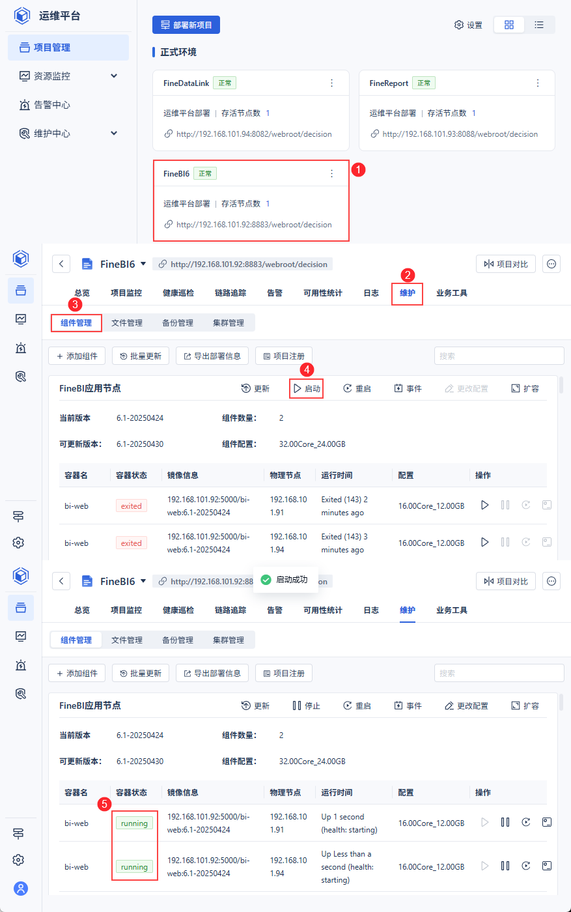Open the settings gear in the collapsed sidebar above the avatar
Image resolution: width=571 pixels, height=912 pixels.
click(x=19, y=860)
